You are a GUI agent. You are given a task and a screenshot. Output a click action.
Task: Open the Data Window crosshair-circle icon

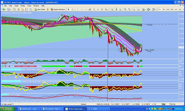coord(19,9)
